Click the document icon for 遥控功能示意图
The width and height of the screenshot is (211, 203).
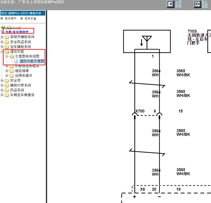[16, 61]
